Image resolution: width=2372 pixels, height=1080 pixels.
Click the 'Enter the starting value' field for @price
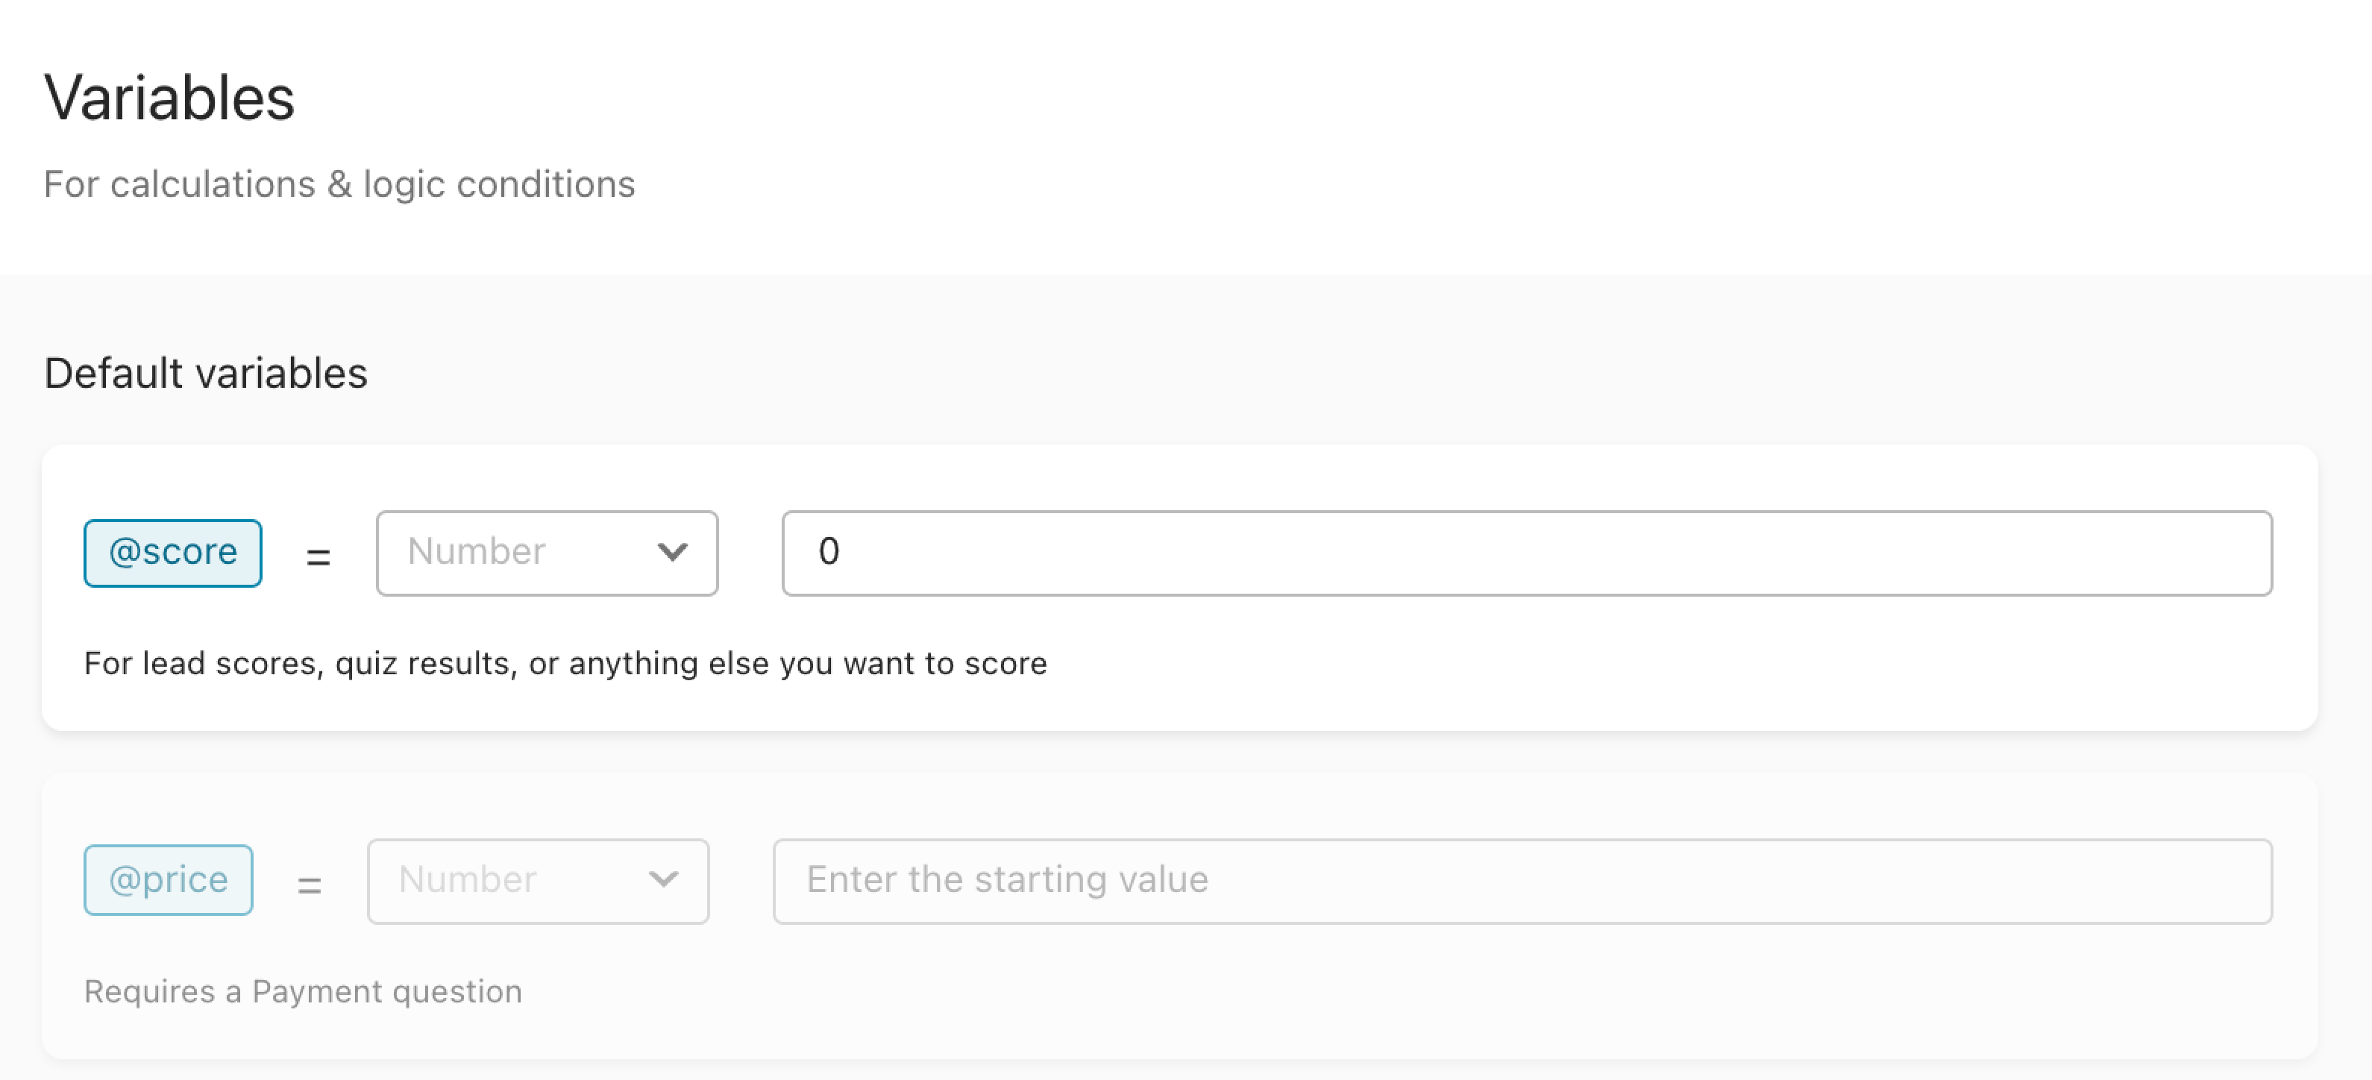coord(1523,880)
